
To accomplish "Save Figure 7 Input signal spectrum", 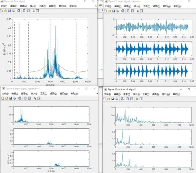I will pos(113,11).
